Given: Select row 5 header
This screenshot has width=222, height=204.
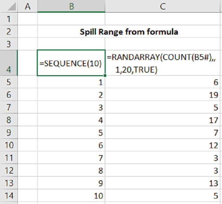Looking at the screenshot, I should coord(9,82).
